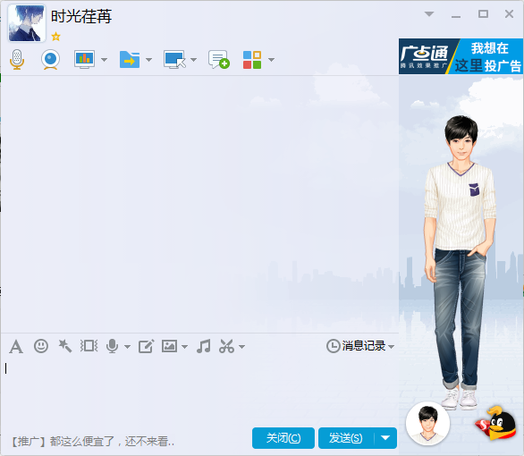The image size is (524, 456).
Task: Open the presentation screen-share icon
Action: [x=84, y=60]
